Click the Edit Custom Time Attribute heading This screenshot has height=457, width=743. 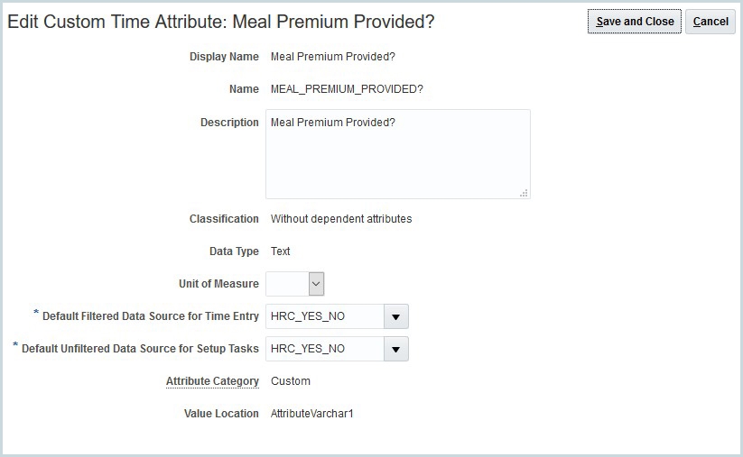click(x=221, y=22)
